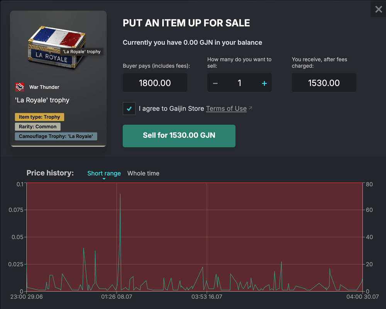Viewport: 386px width, 309px height.
Task: Click the external link arrow beside Terms of Use
Action: 251,108
